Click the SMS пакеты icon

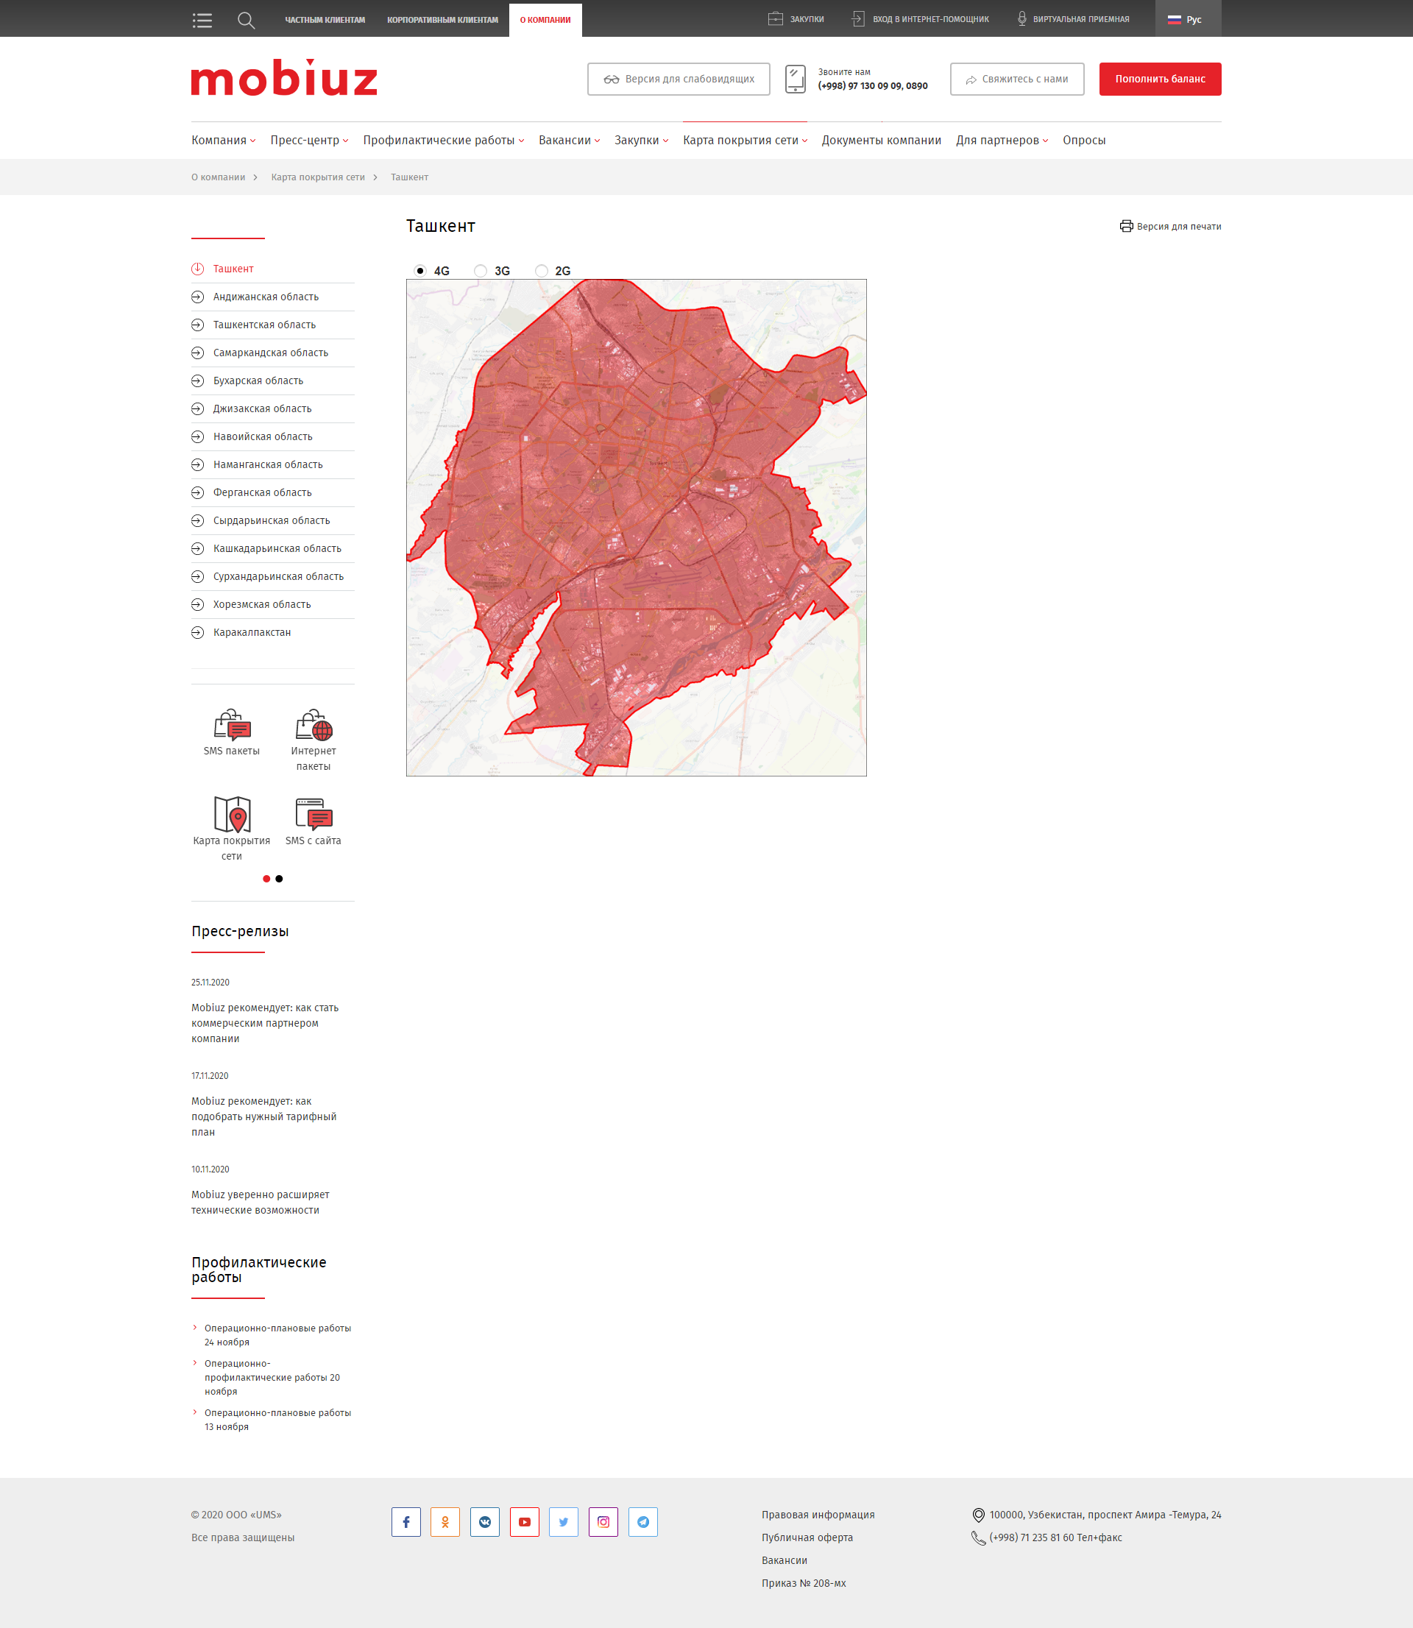point(231,723)
